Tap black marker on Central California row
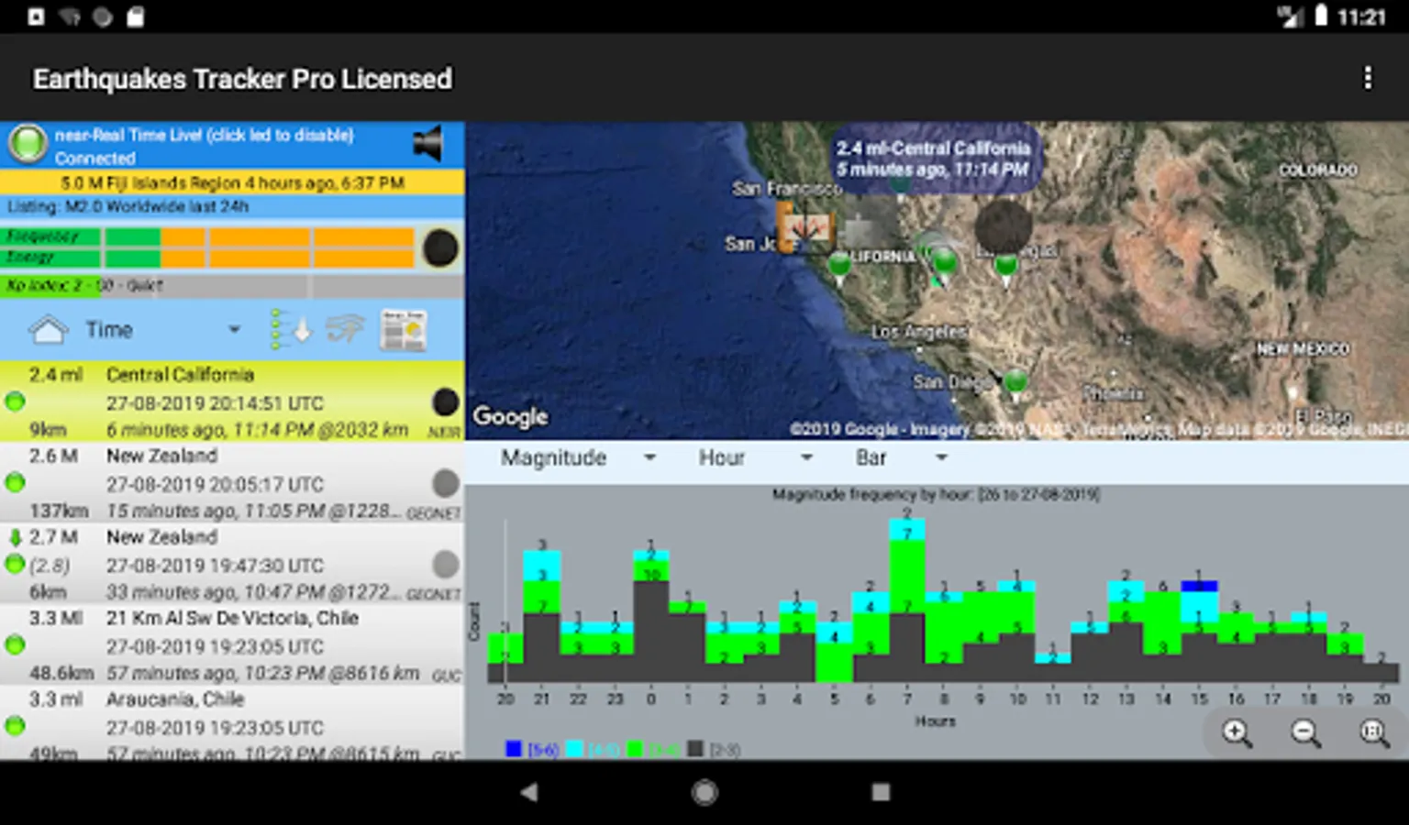 tap(445, 401)
